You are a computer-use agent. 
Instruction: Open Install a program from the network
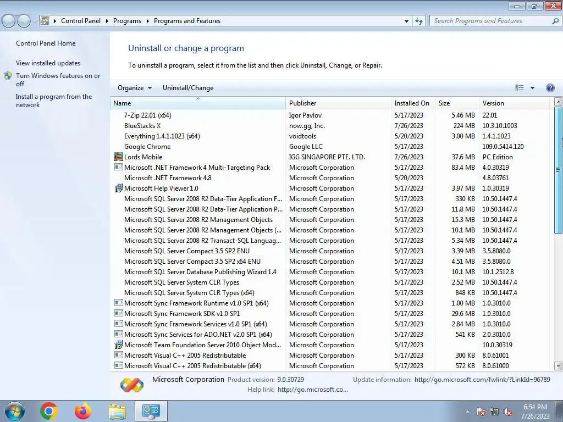coord(54,101)
